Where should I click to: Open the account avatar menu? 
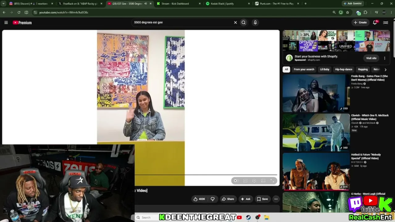coord(385,23)
